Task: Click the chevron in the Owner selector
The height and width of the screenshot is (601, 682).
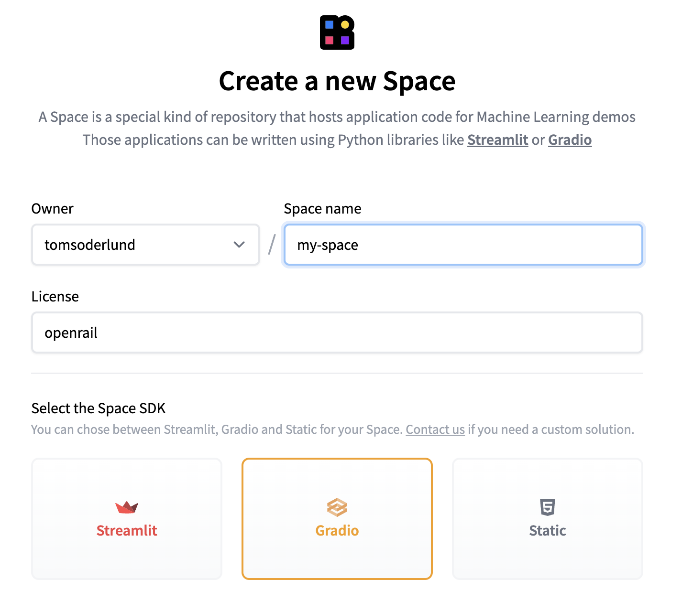Action: (x=239, y=245)
